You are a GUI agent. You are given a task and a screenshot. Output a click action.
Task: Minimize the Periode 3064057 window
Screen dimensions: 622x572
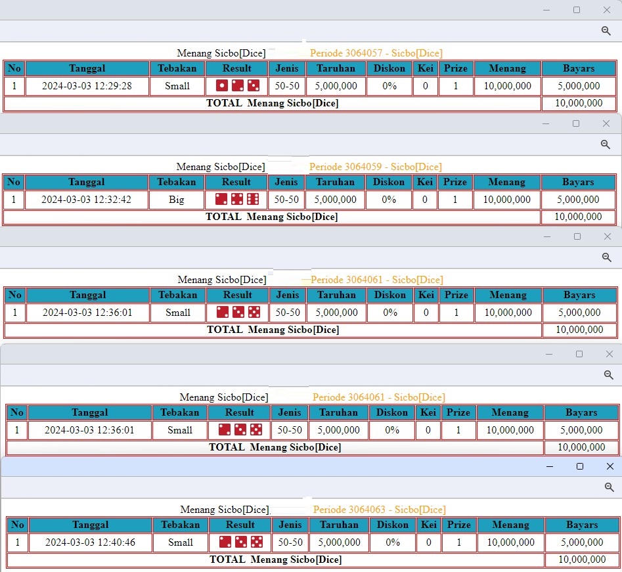tap(546, 10)
